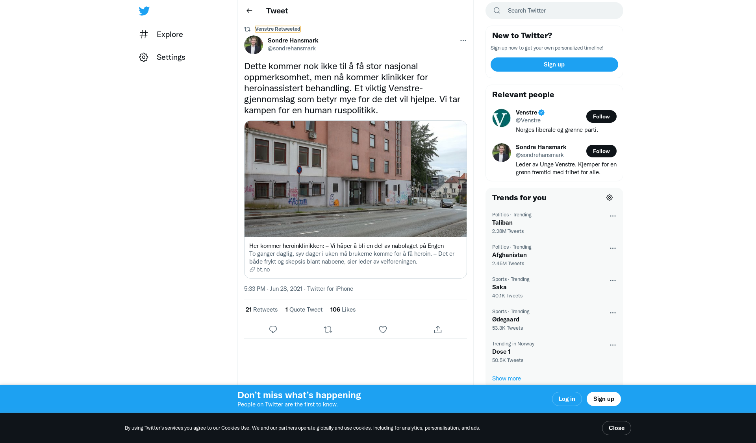The image size is (756, 443).
Task: Open more options for Dose 1 trend
Action: (613, 345)
